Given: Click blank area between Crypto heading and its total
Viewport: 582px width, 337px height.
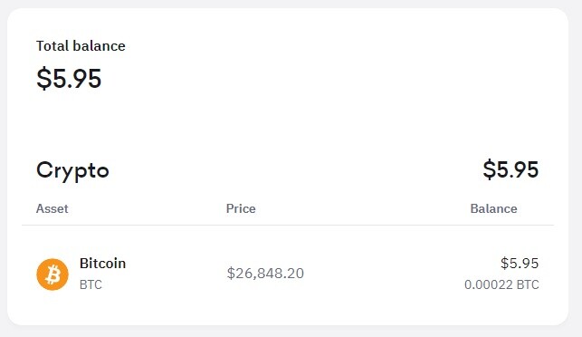Looking at the screenshot, I should pyautogui.click(x=295, y=170).
